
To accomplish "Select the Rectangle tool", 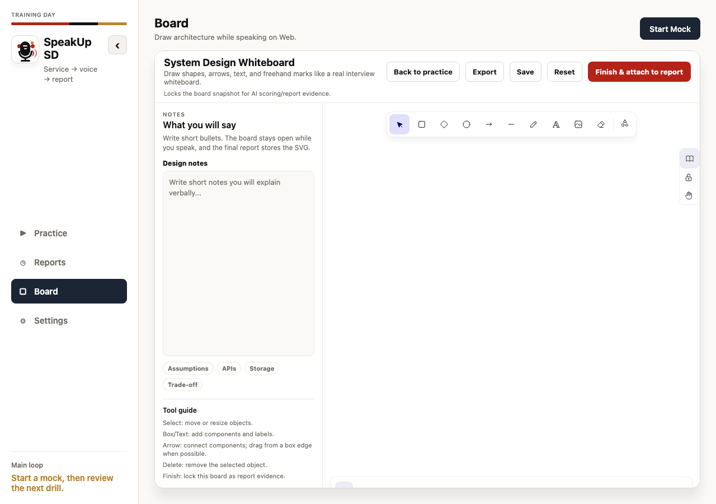I will click(422, 124).
